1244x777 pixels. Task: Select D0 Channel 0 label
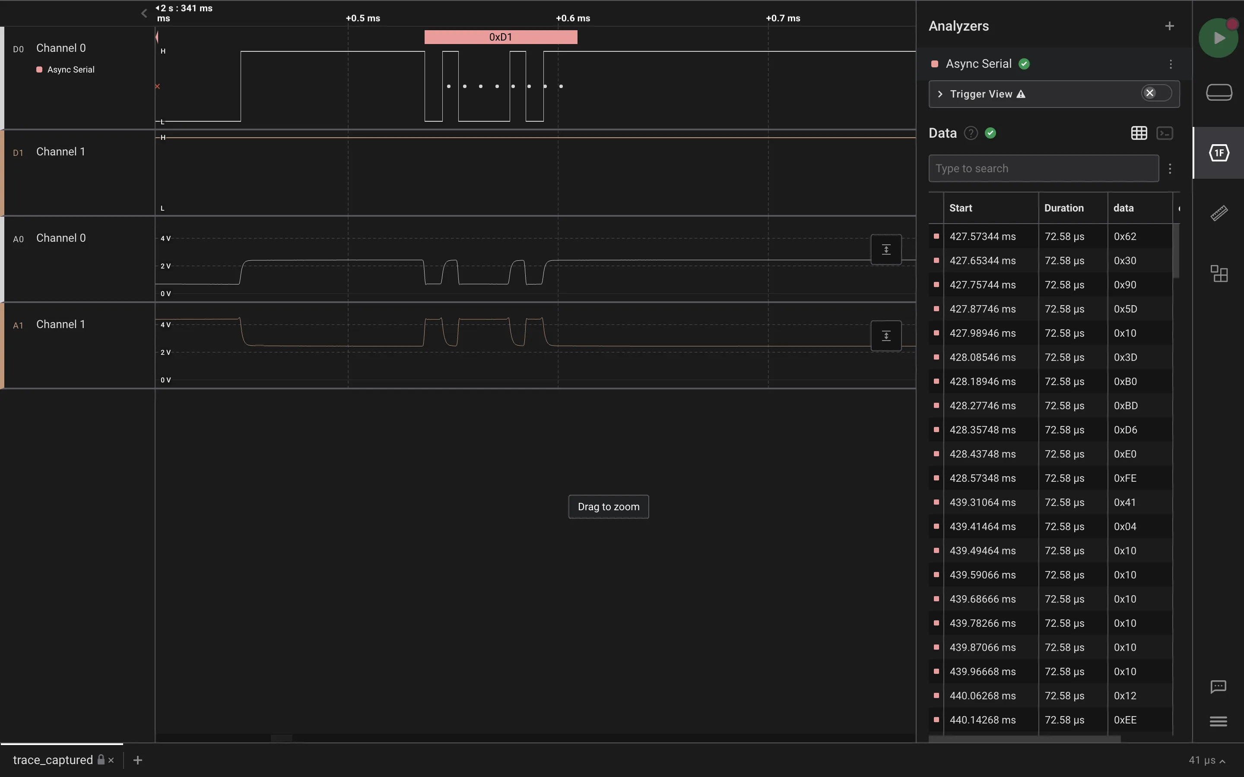pyautogui.click(x=60, y=48)
